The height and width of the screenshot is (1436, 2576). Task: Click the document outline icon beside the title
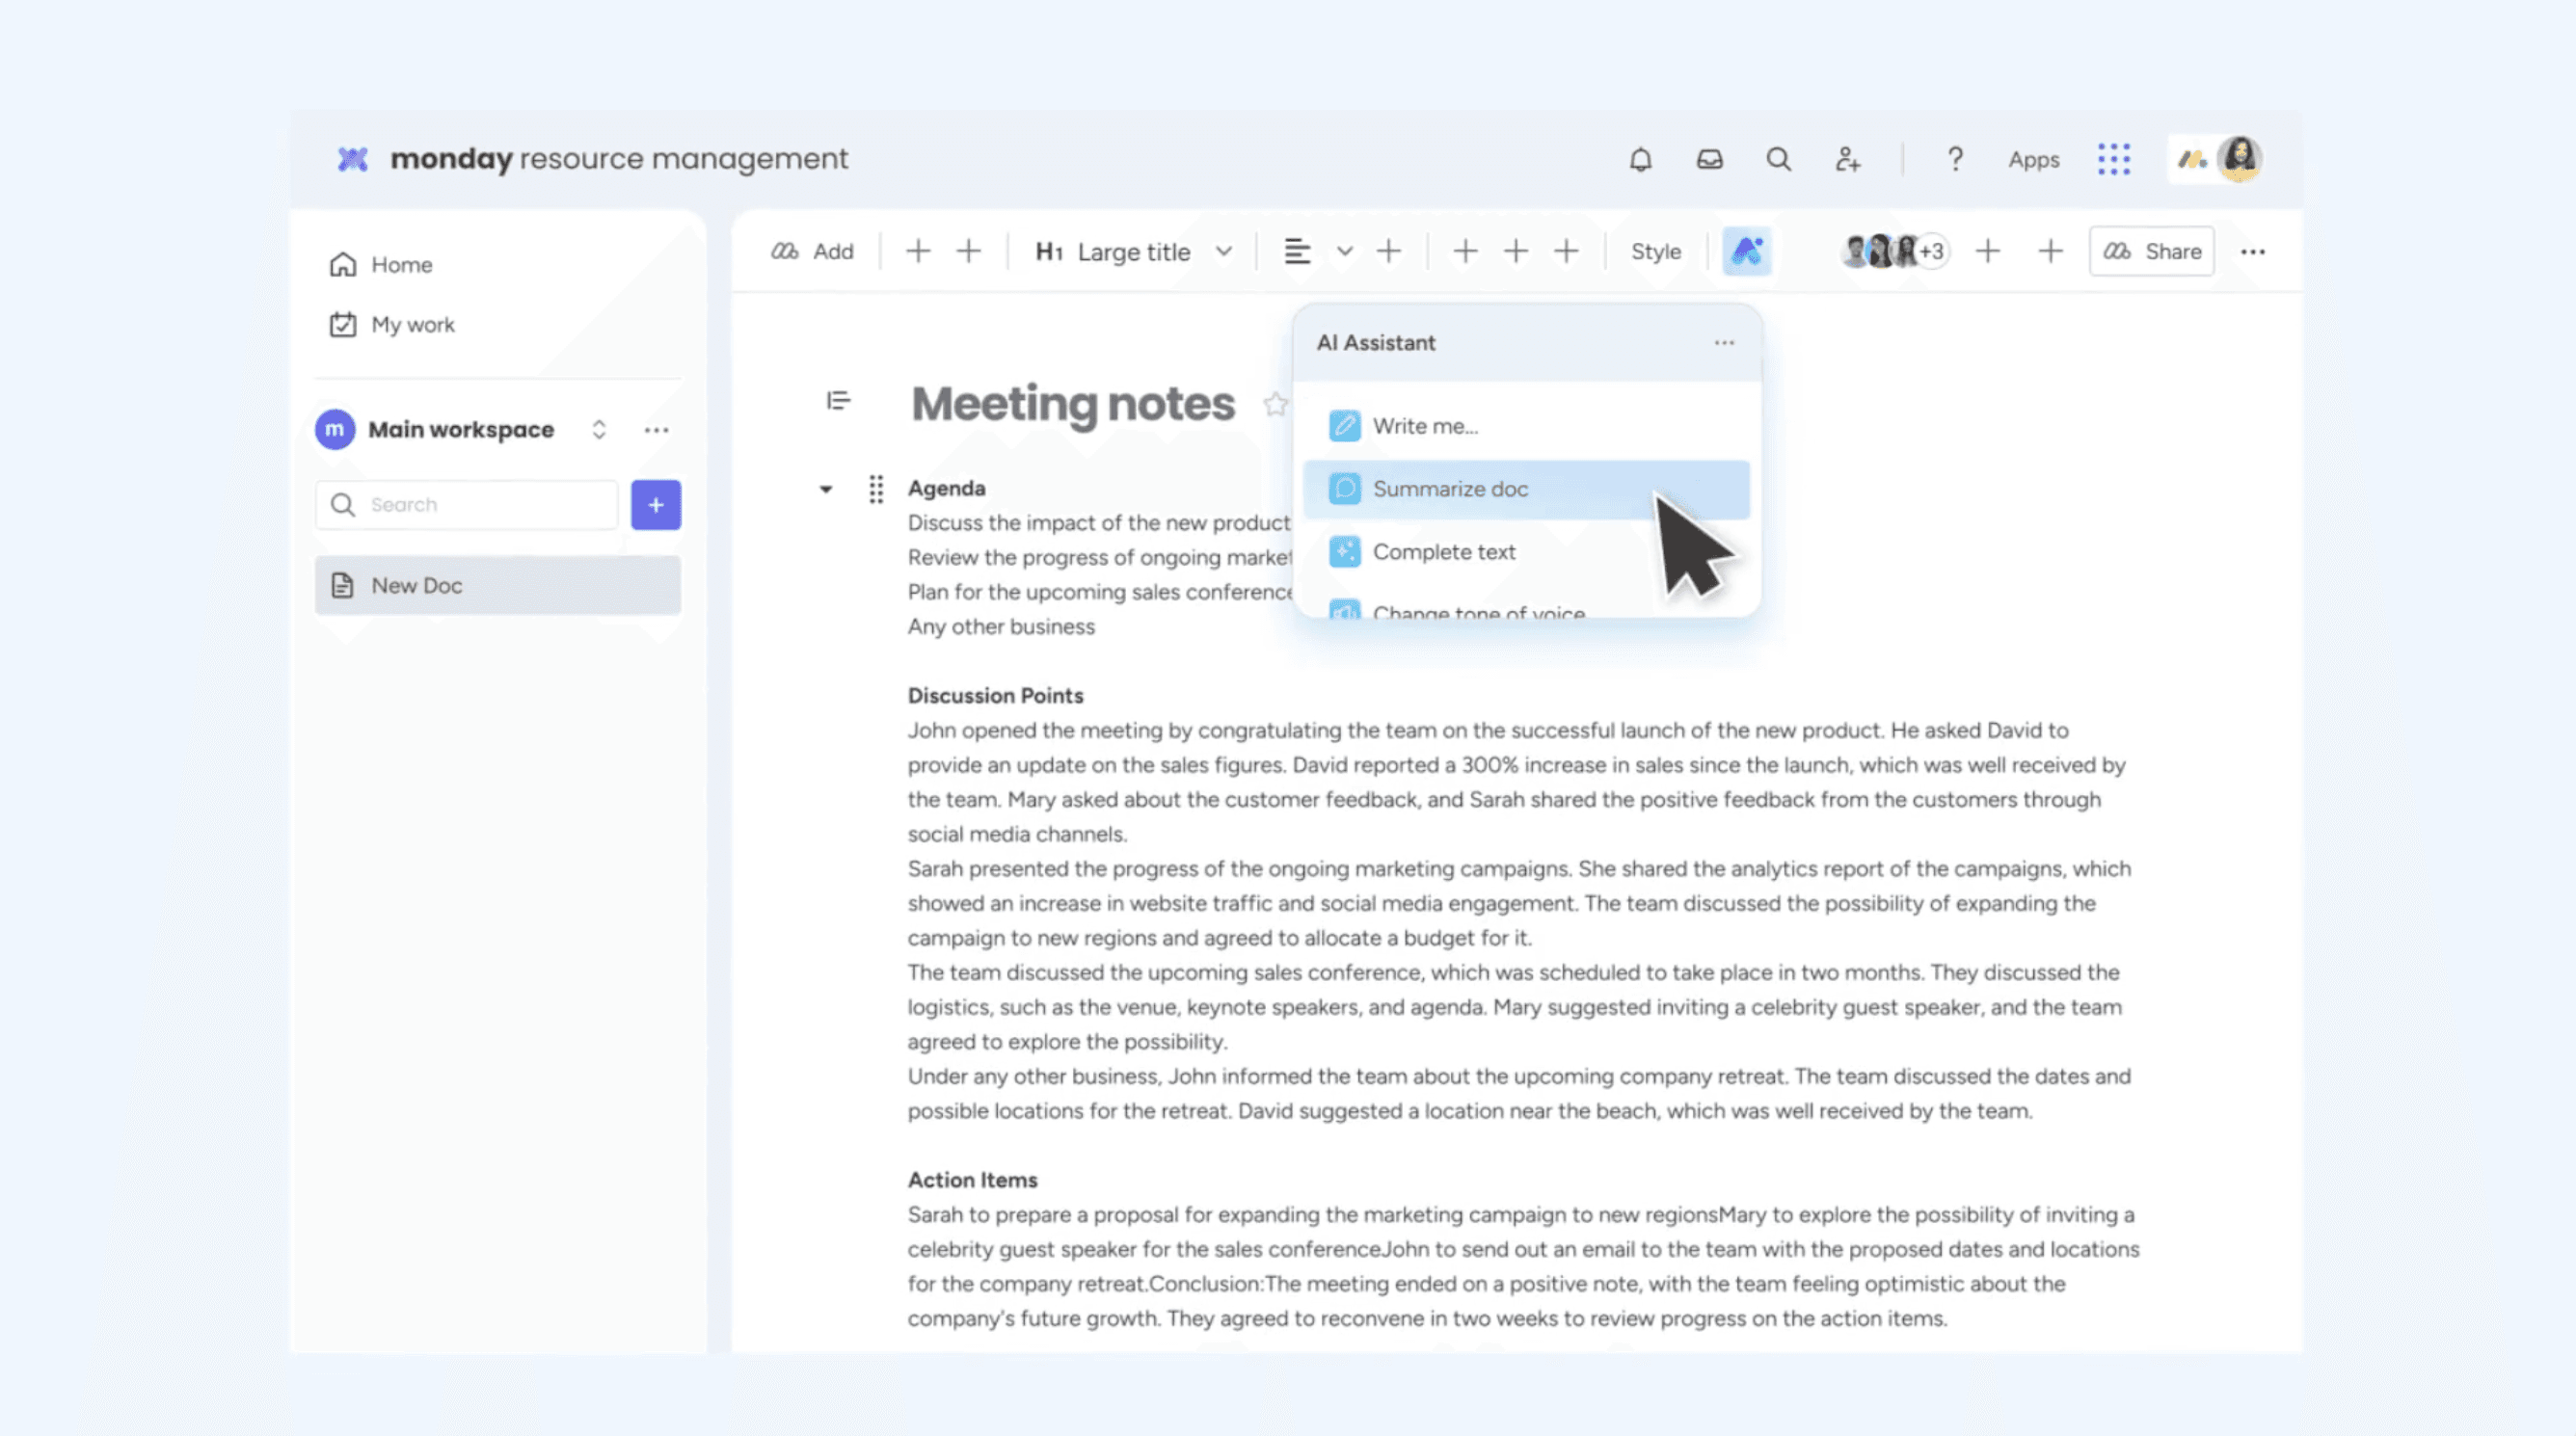coord(836,400)
